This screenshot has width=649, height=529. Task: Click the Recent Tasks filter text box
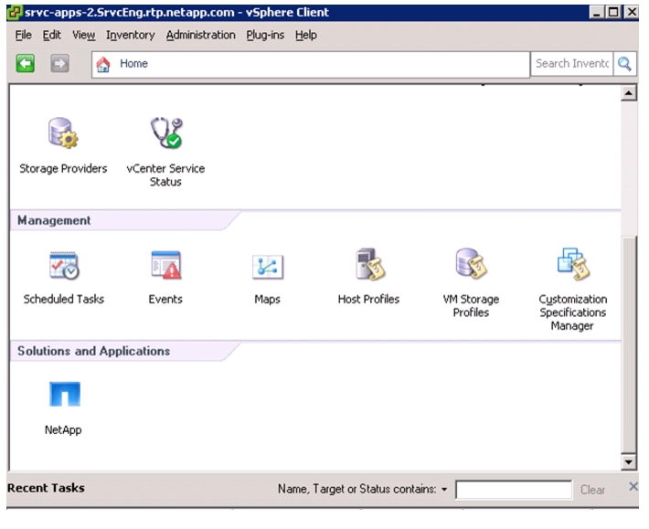click(x=514, y=490)
